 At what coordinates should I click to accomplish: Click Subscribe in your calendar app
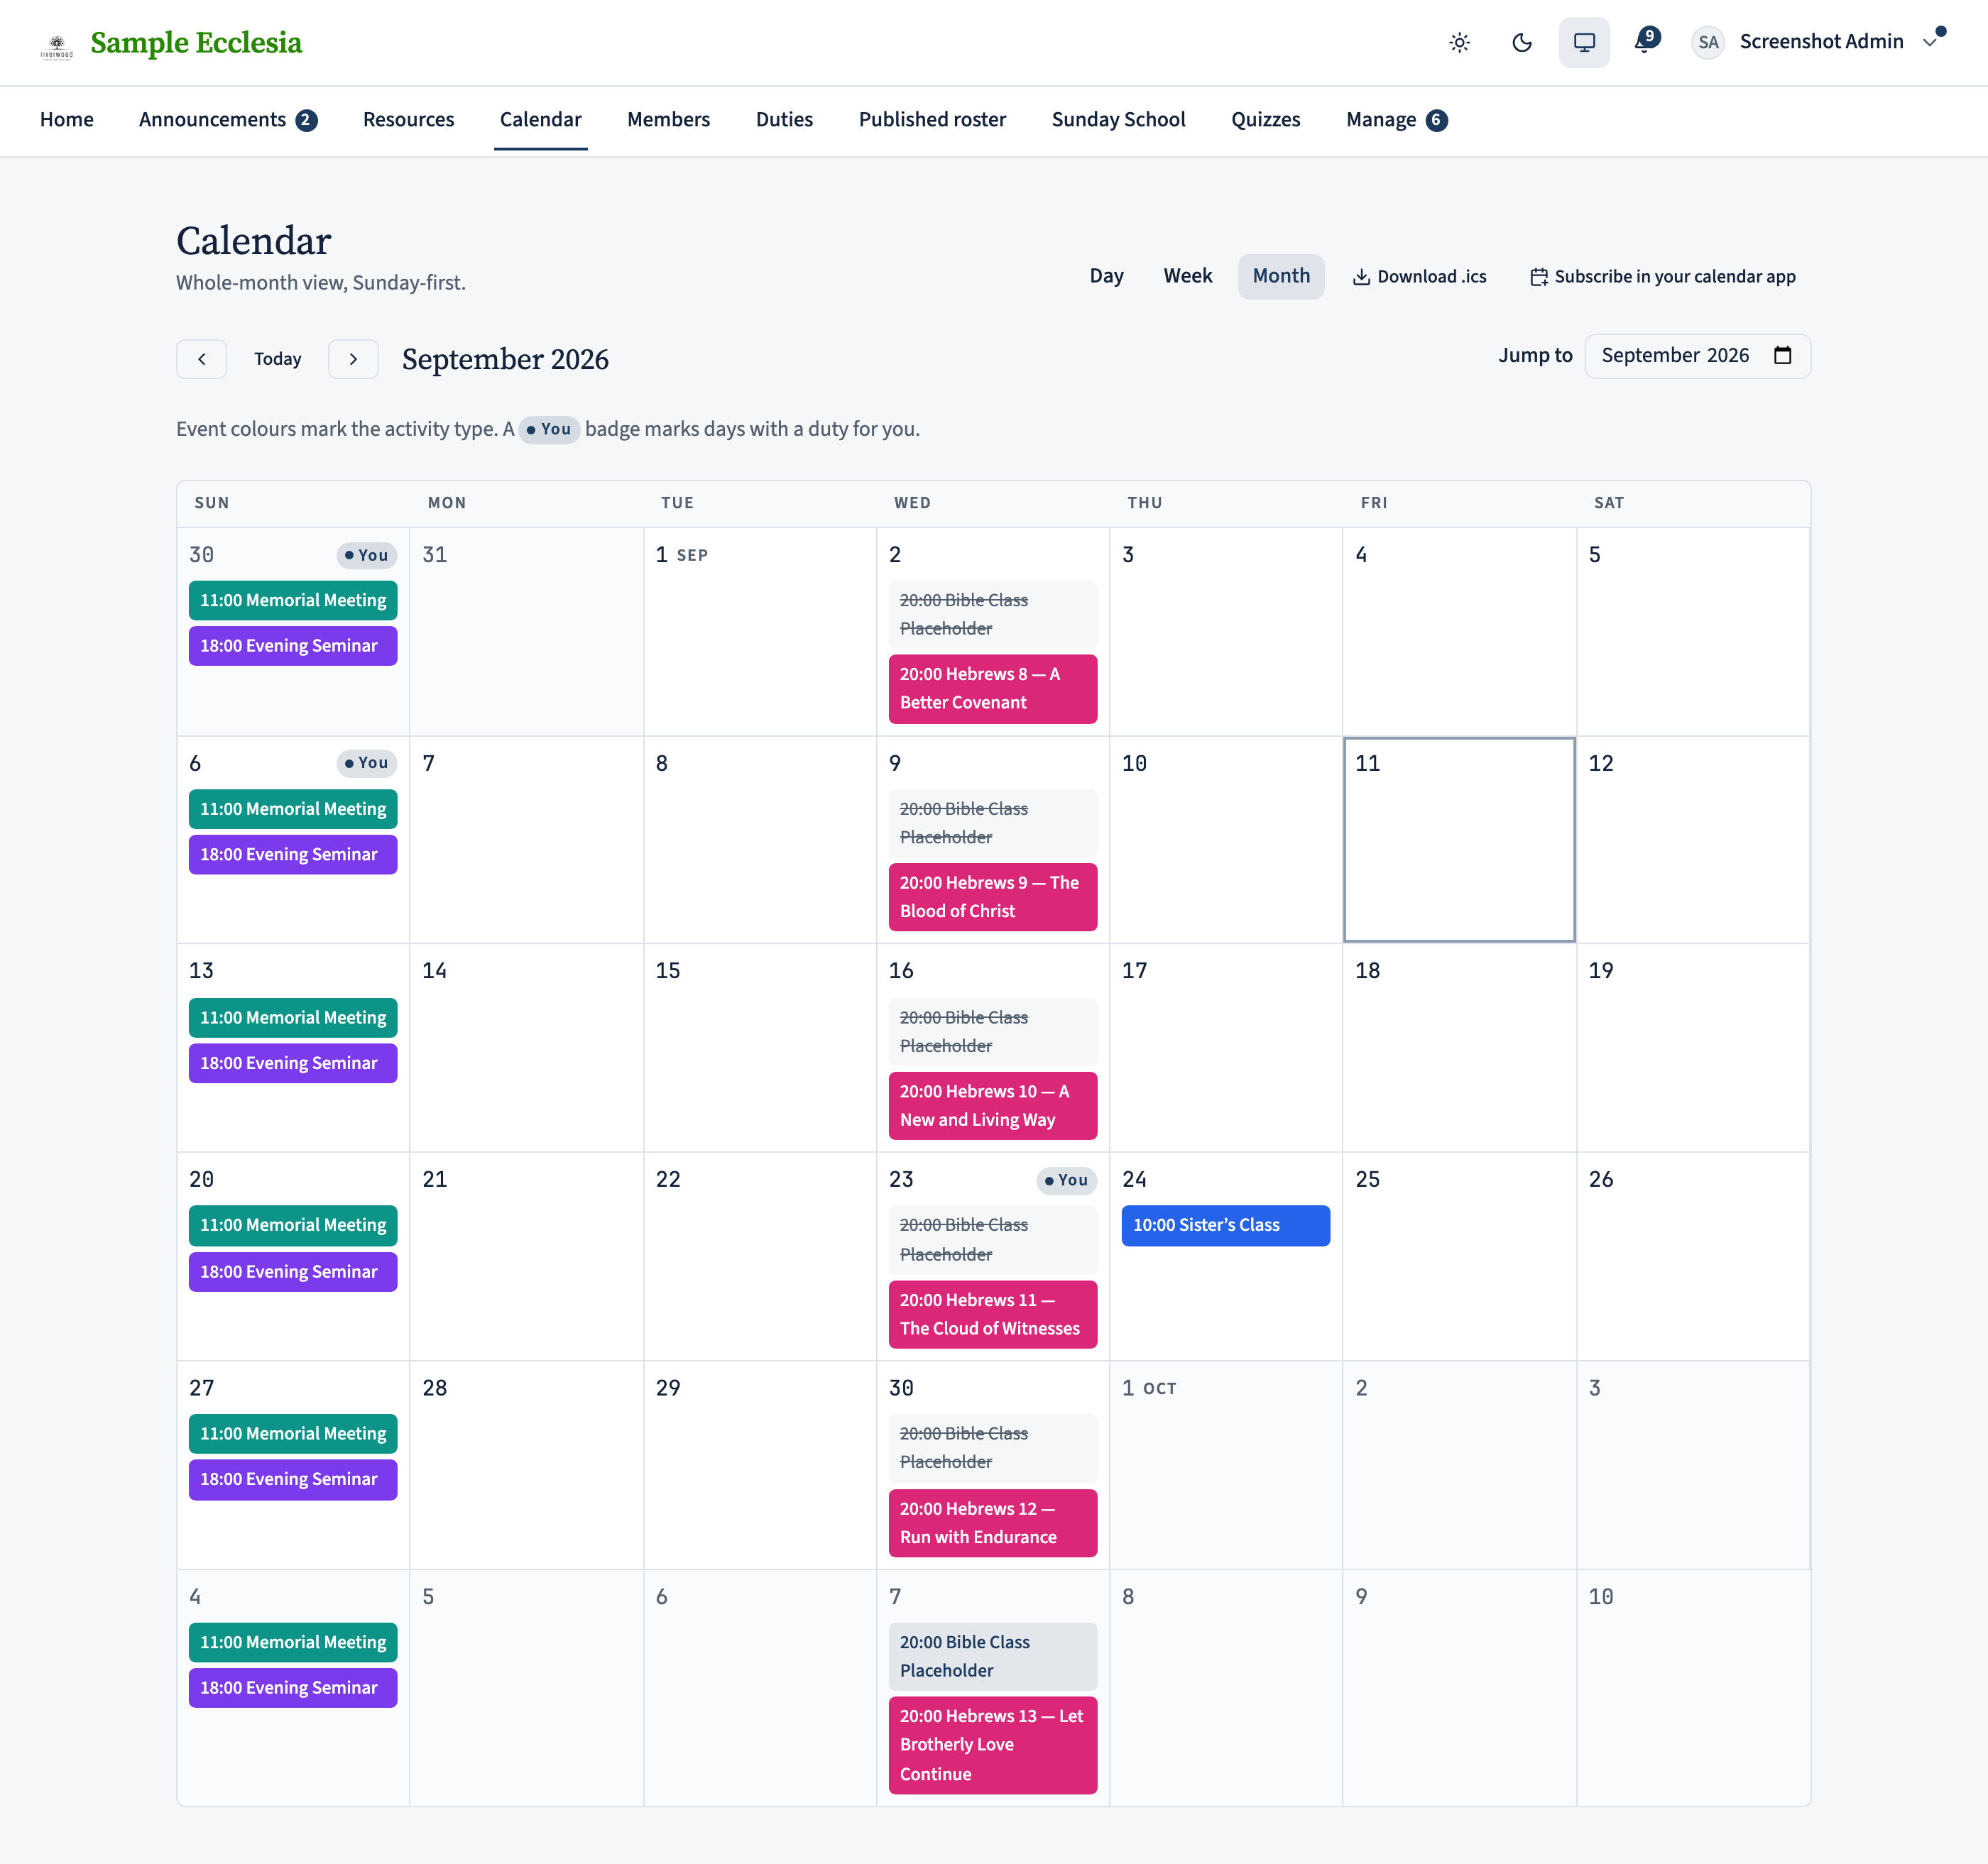pos(1662,277)
